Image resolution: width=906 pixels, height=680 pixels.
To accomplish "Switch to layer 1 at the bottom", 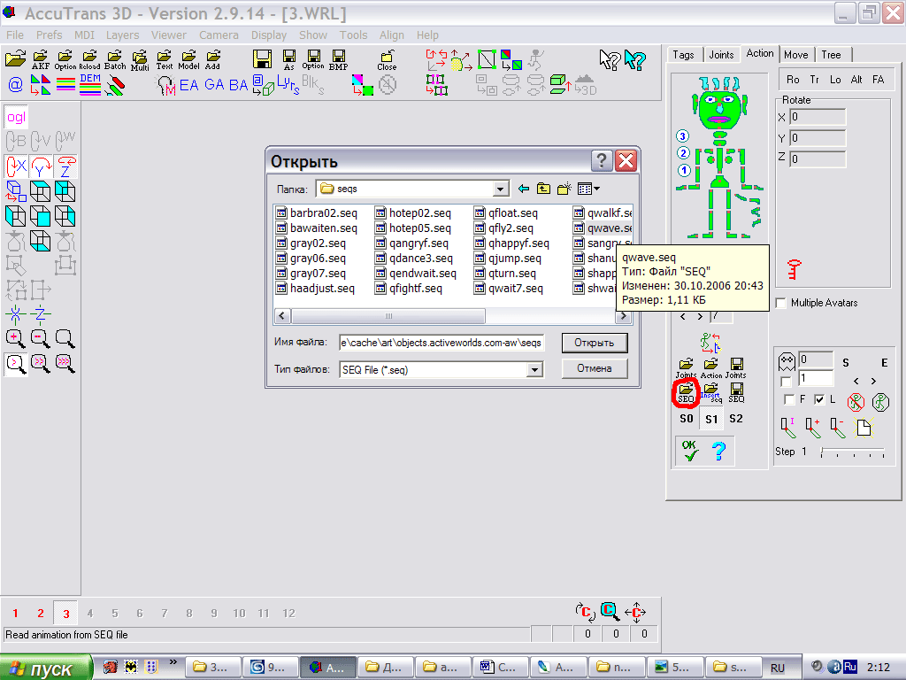I will pyautogui.click(x=16, y=614).
